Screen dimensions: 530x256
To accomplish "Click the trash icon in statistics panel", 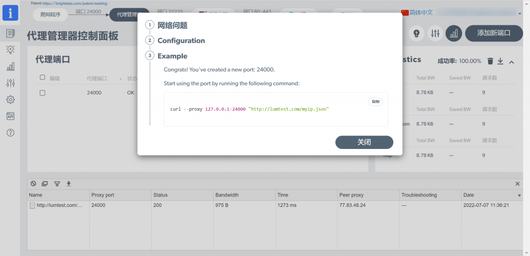I will click(490, 61).
